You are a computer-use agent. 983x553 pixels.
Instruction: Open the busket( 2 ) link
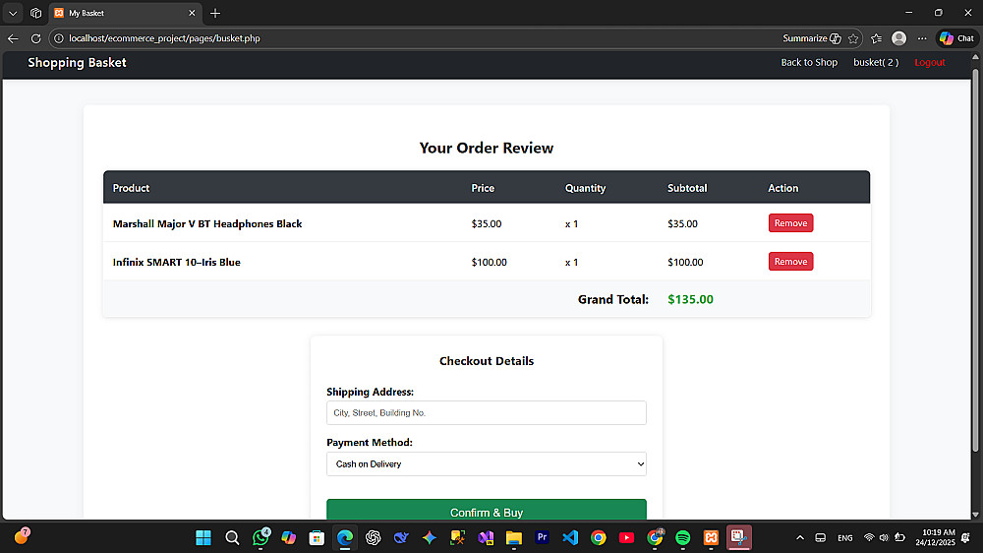(x=876, y=62)
